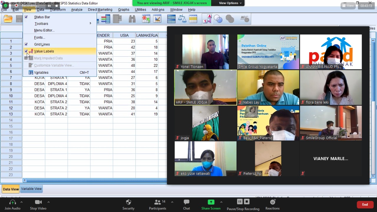Toggle the Grid Lines checkbox option

coord(42,45)
